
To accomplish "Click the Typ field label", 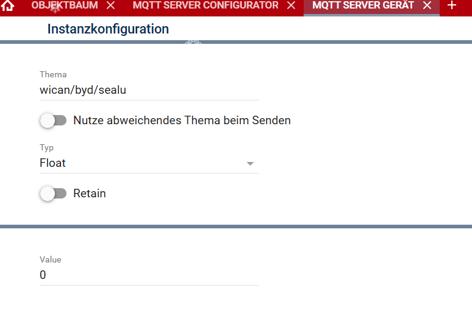I will [x=47, y=148].
